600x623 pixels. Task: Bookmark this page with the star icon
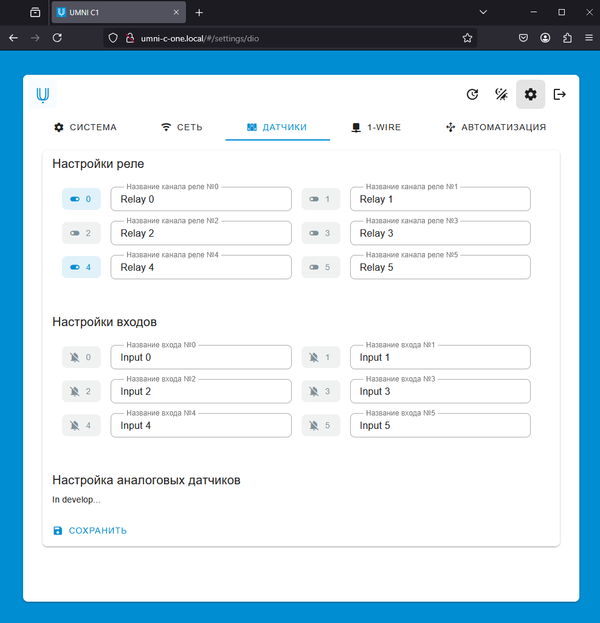point(467,38)
